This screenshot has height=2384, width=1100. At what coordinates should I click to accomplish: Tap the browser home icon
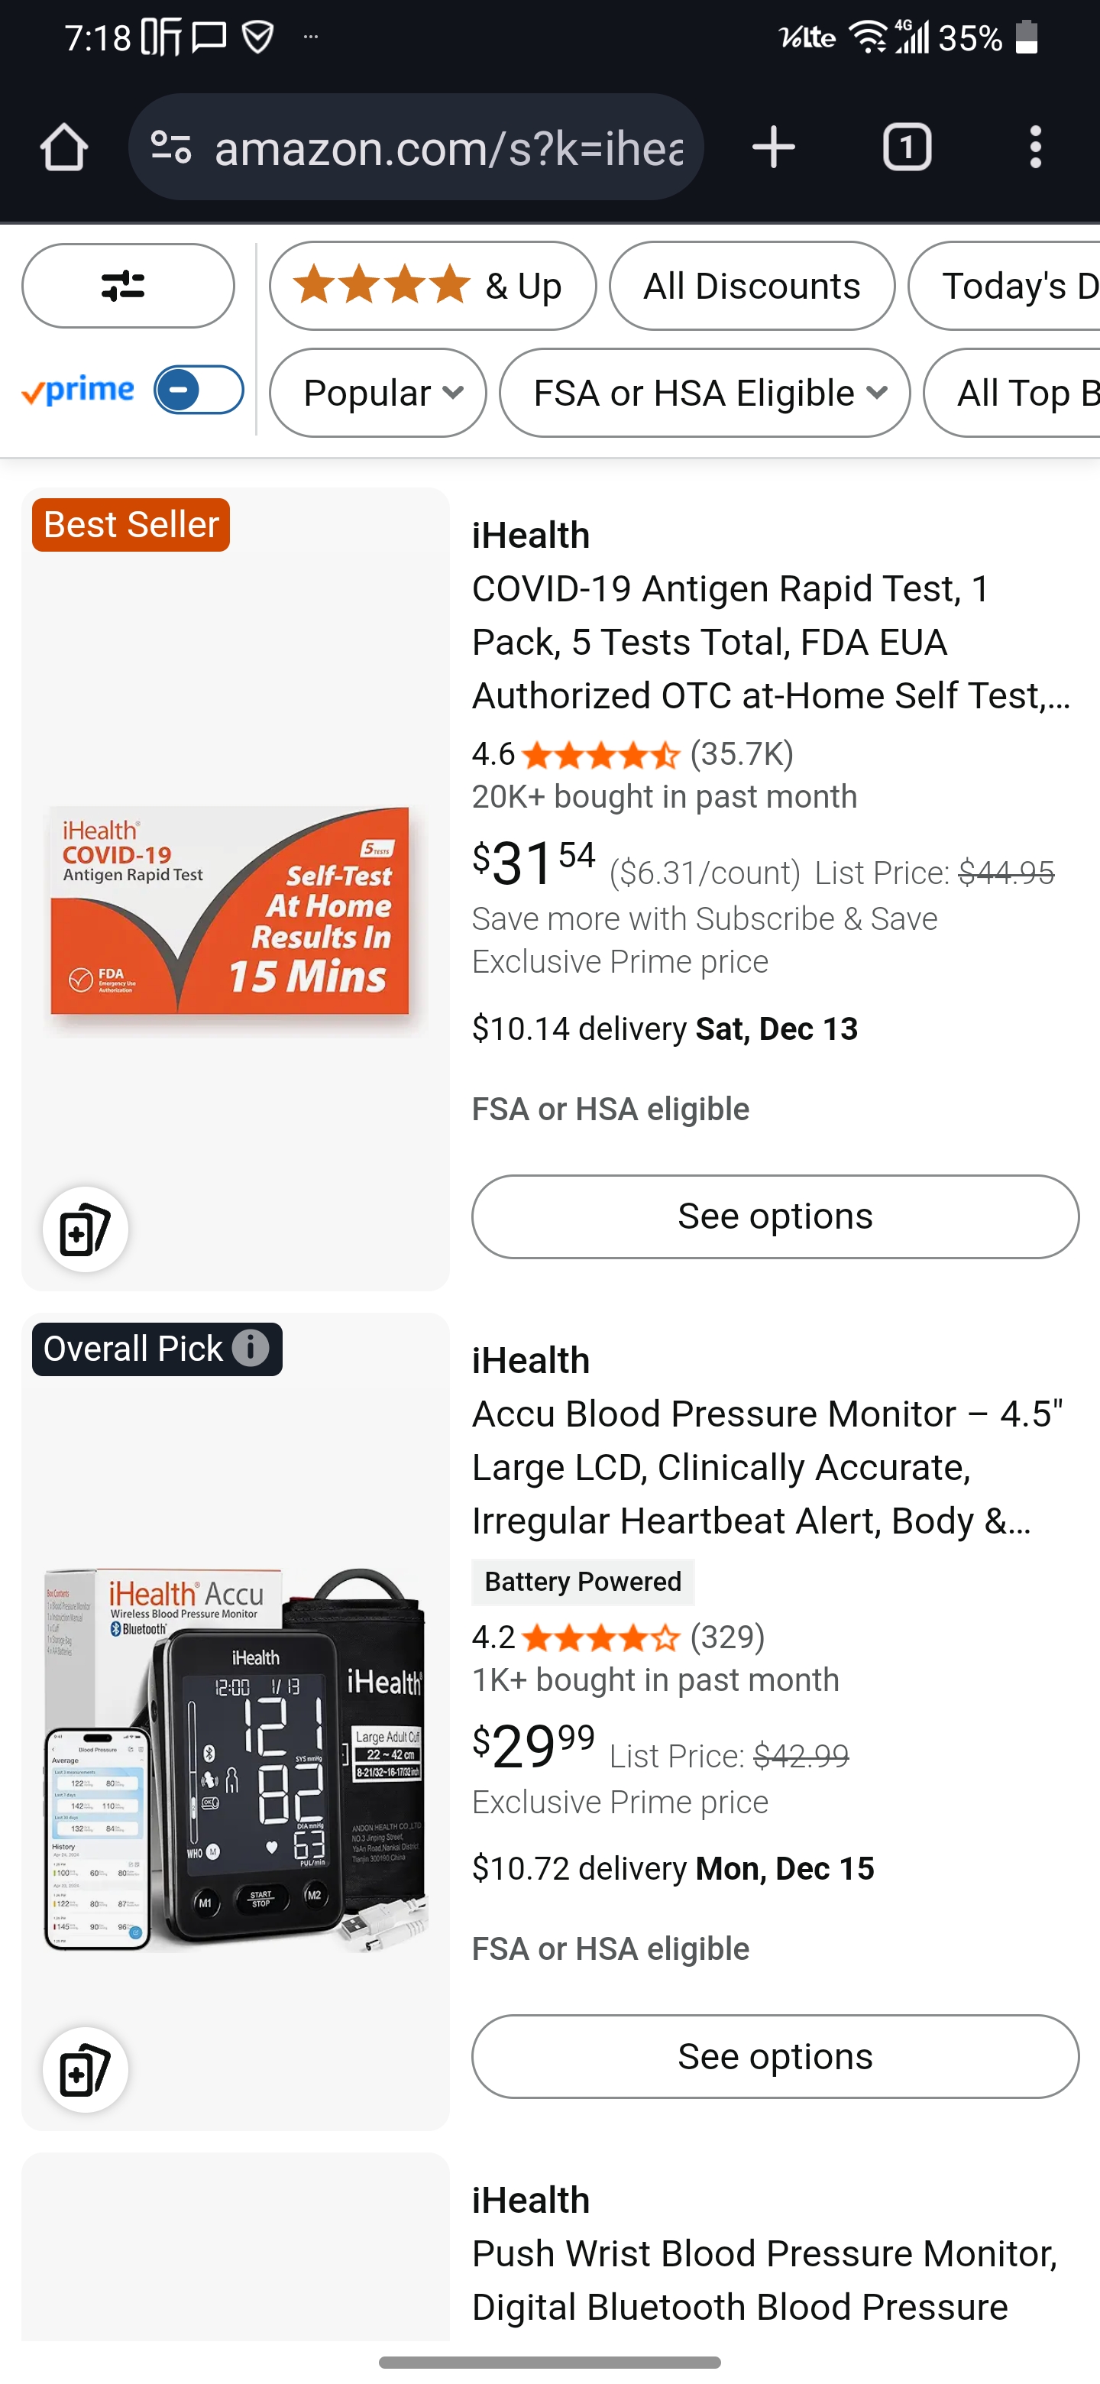tap(64, 148)
